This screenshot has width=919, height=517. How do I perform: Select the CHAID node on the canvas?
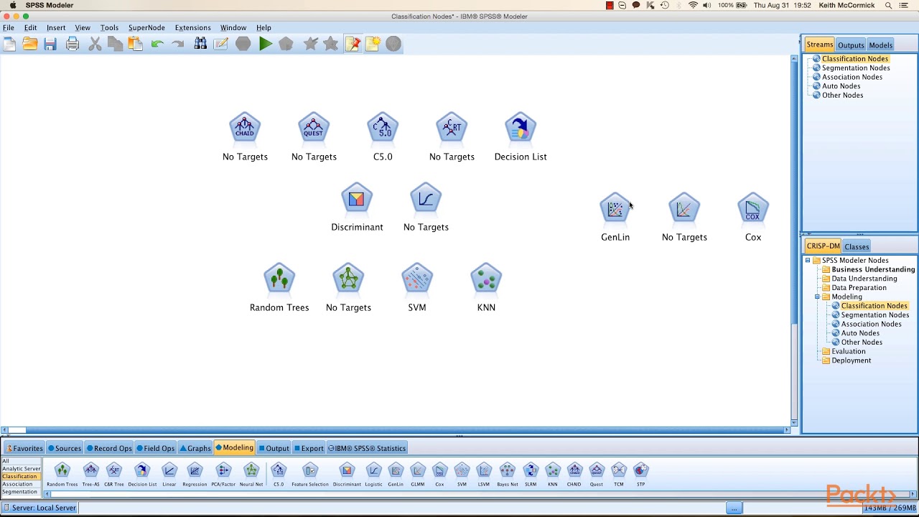click(x=245, y=128)
